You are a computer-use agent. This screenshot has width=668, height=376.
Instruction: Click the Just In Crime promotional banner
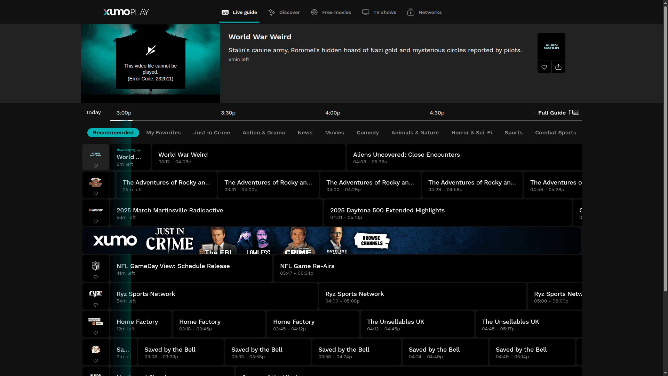tap(332, 241)
